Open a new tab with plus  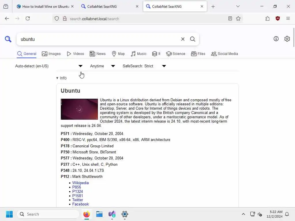click(x=213, y=7)
